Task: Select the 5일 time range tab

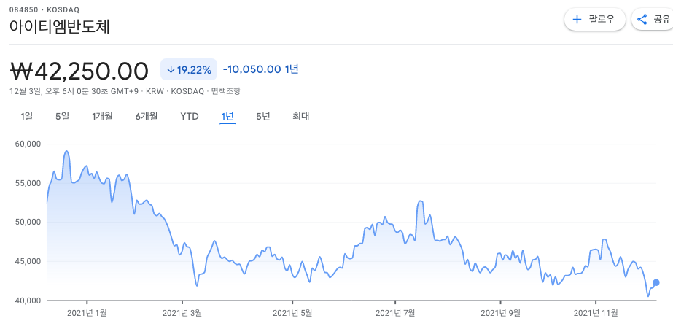Action: pyautogui.click(x=62, y=116)
